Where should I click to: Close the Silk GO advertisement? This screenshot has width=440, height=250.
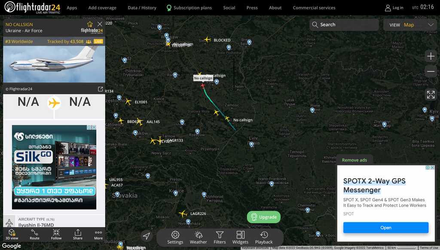94,128
